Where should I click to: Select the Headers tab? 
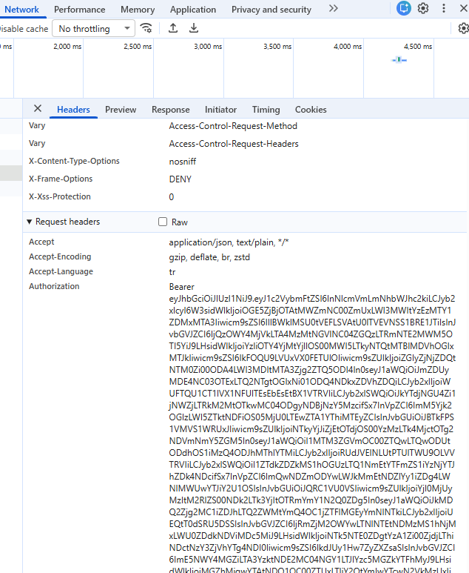coord(73,110)
